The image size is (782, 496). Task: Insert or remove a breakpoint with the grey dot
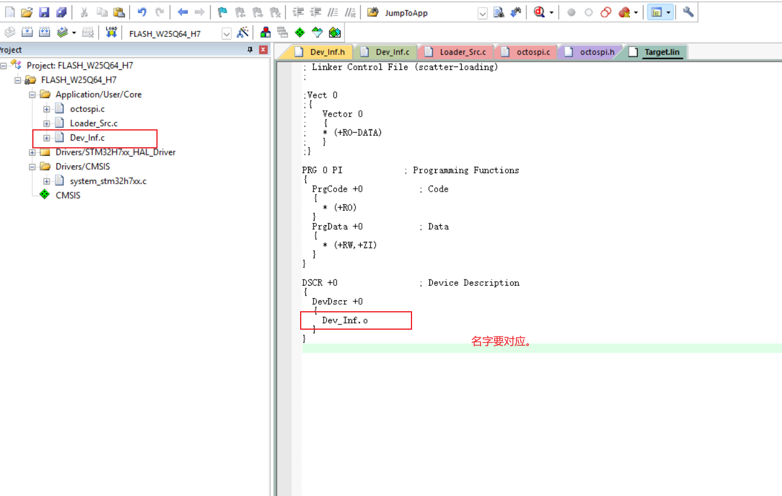[571, 12]
